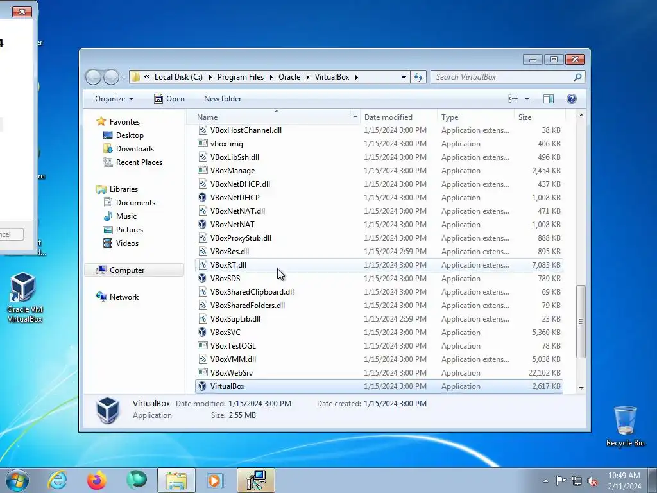This screenshot has height=493, width=657.
Task: Click the change view icon
Action: [513, 98]
